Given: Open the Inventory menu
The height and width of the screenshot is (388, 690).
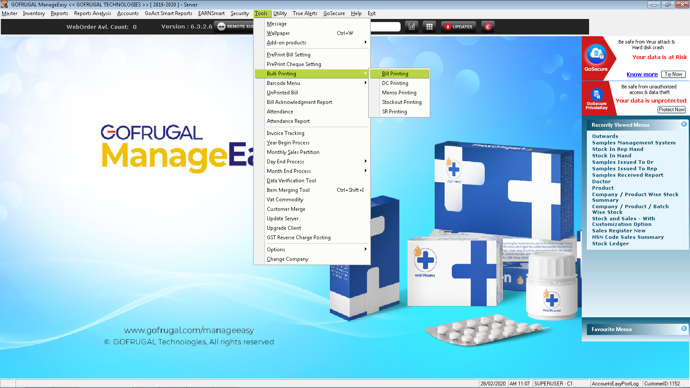Looking at the screenshot, I should [x=34, y=13].
